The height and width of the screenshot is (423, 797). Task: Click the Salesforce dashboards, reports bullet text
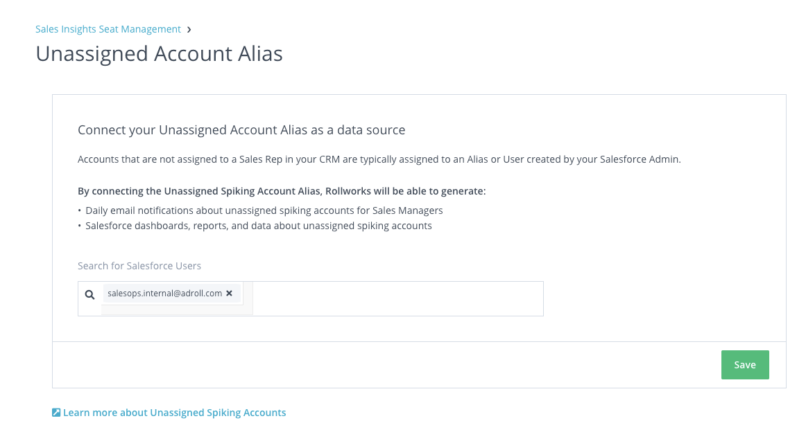click(x=259, y=226)
